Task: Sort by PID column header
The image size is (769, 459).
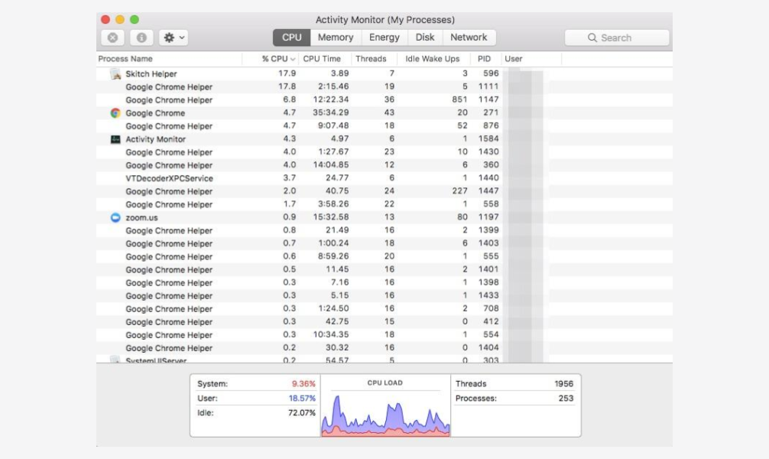Action: 484,59
